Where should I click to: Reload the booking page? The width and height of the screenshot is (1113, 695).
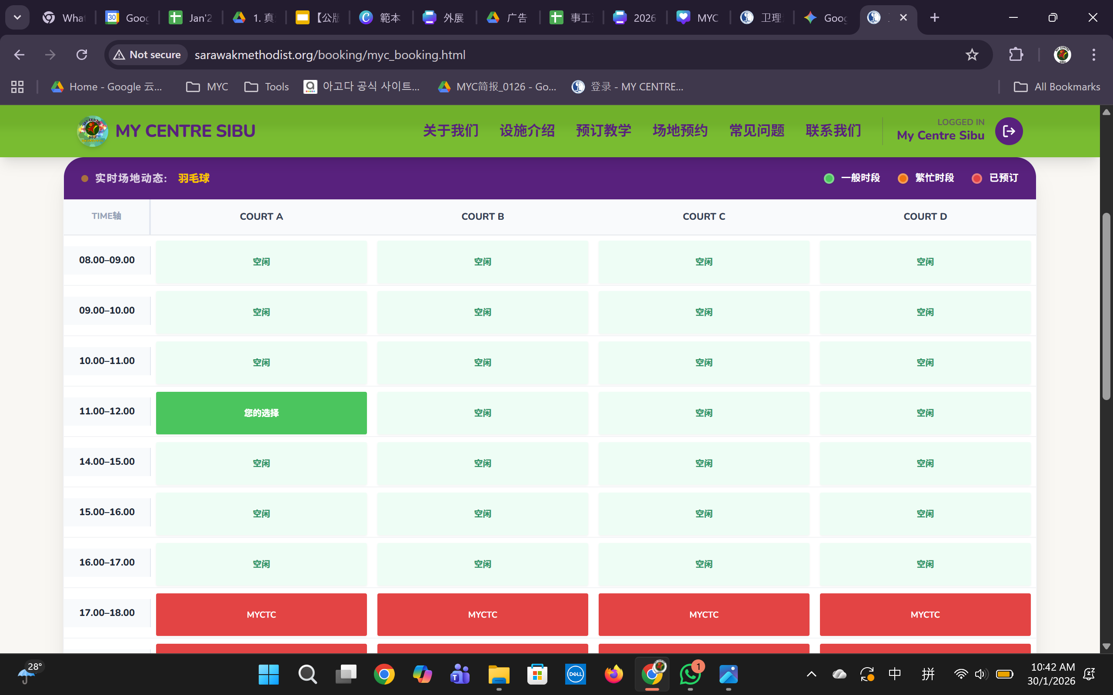point(82,55)
